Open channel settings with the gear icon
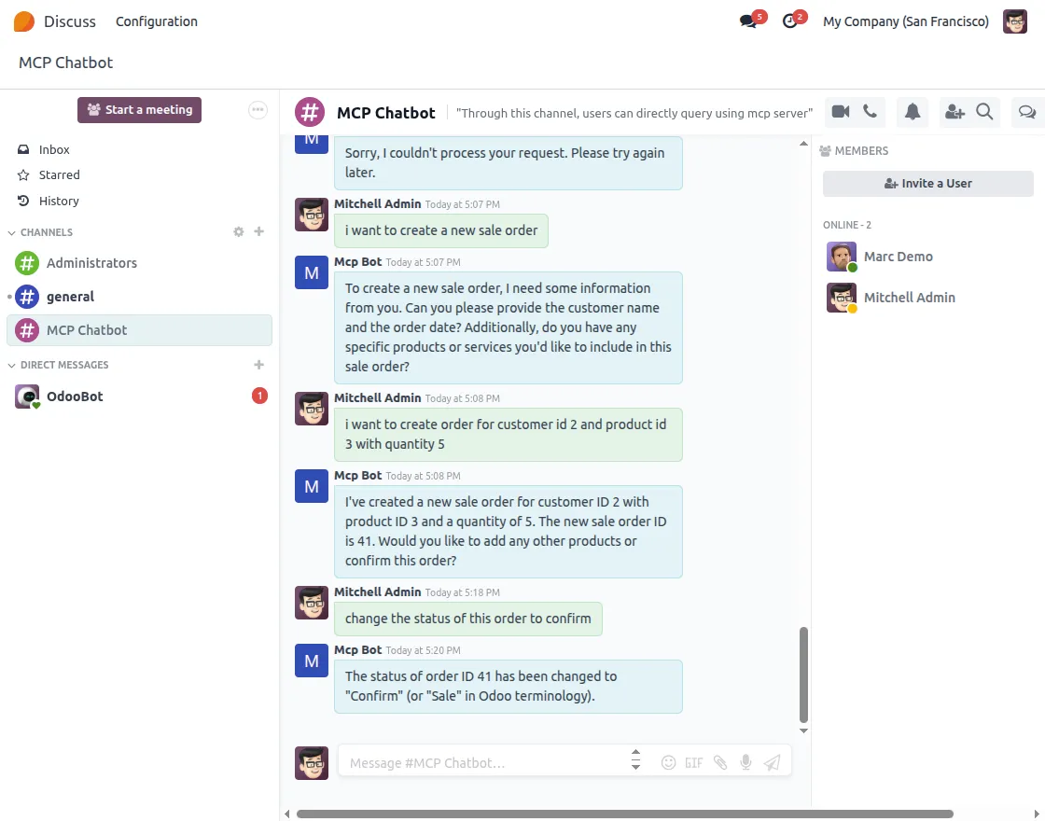Screen dimensions: 1045x821 [x=238, y=231]
